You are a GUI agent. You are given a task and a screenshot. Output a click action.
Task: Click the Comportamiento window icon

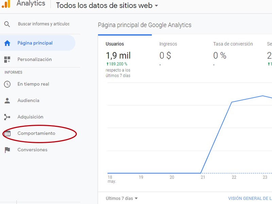point(7,134)
